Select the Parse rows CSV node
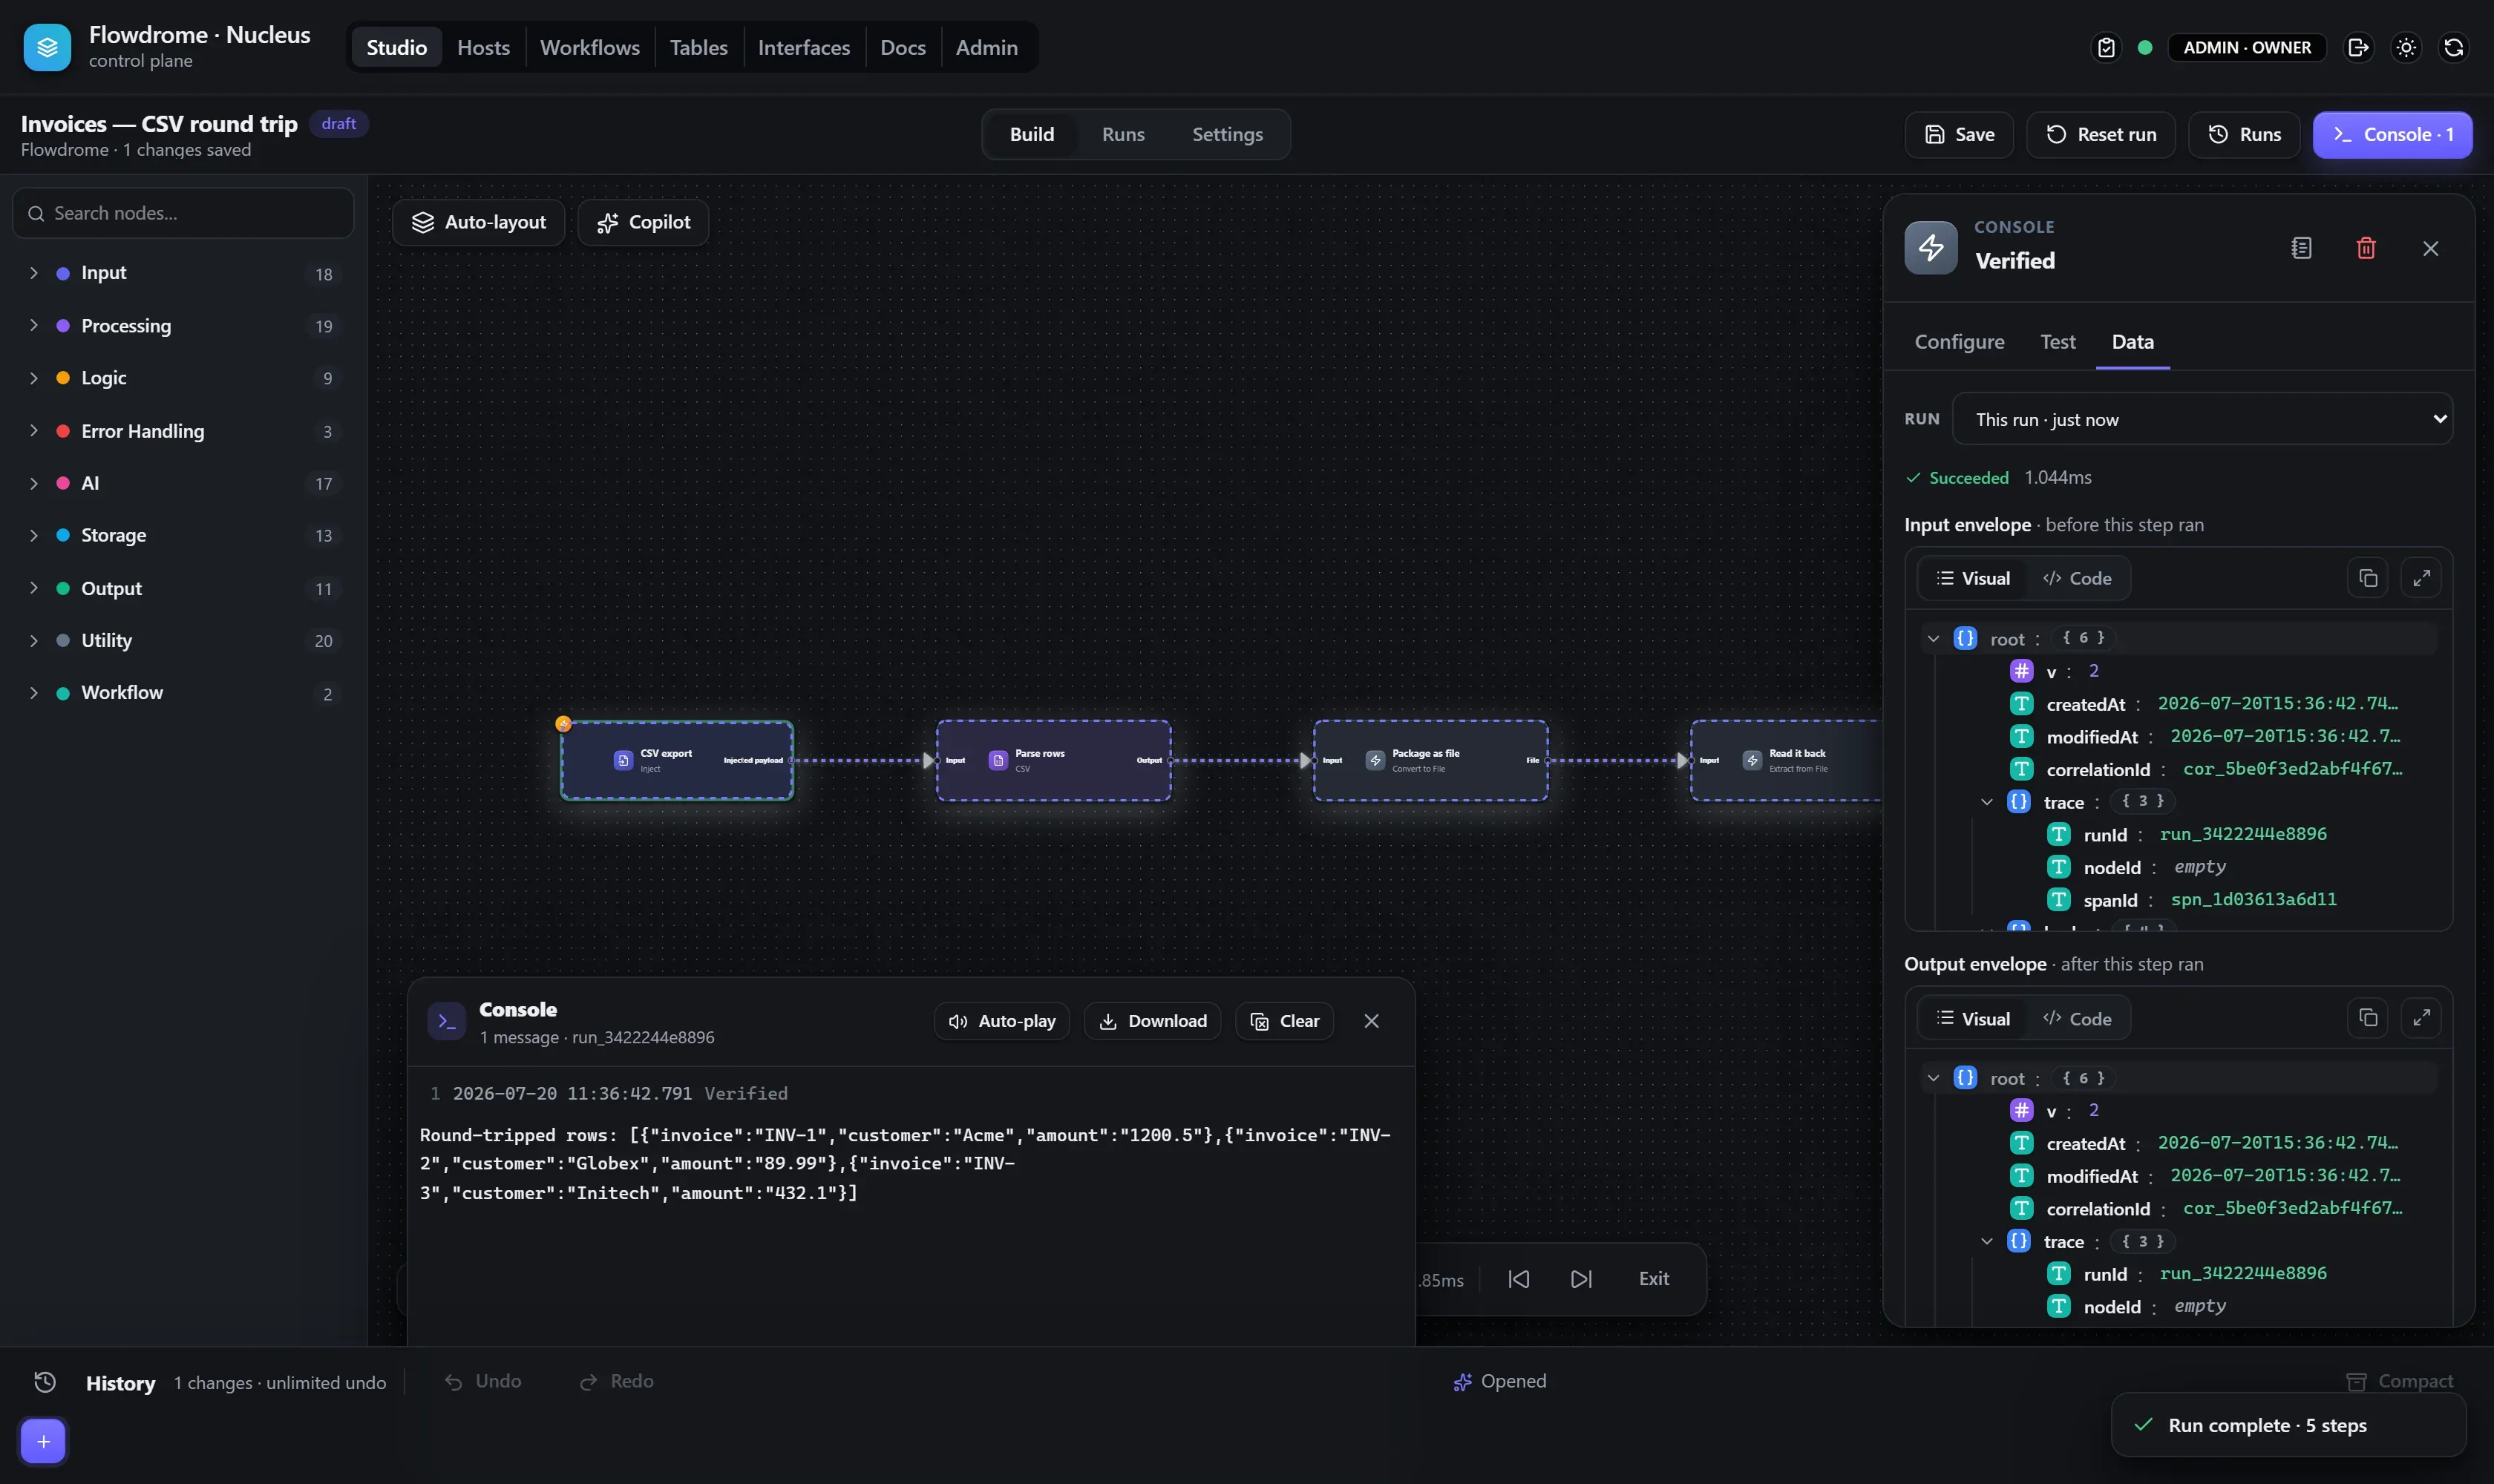The image size is (2494, 1484). pos(1053,760)
